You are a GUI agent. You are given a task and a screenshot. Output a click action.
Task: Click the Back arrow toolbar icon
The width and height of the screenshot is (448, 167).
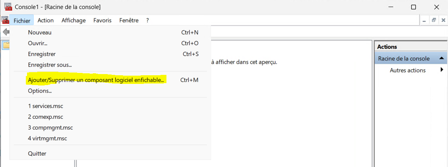tap(6, 31)
